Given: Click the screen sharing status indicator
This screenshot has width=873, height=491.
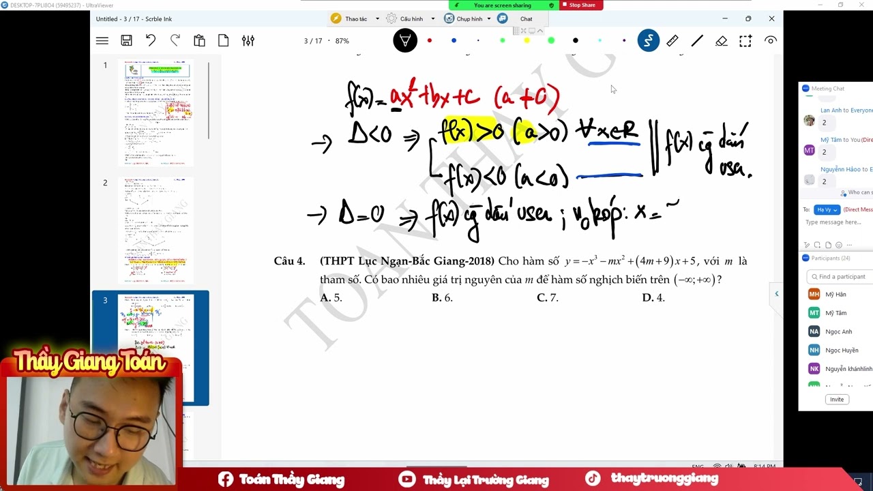Looking at the screenshot, I should pos(503,5).
